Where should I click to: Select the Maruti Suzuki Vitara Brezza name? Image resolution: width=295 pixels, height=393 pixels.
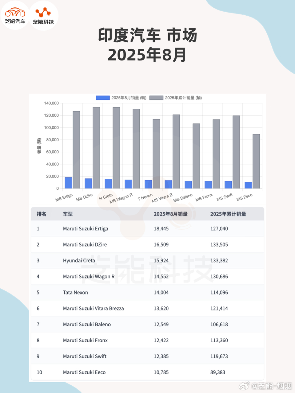coord(94,309)
